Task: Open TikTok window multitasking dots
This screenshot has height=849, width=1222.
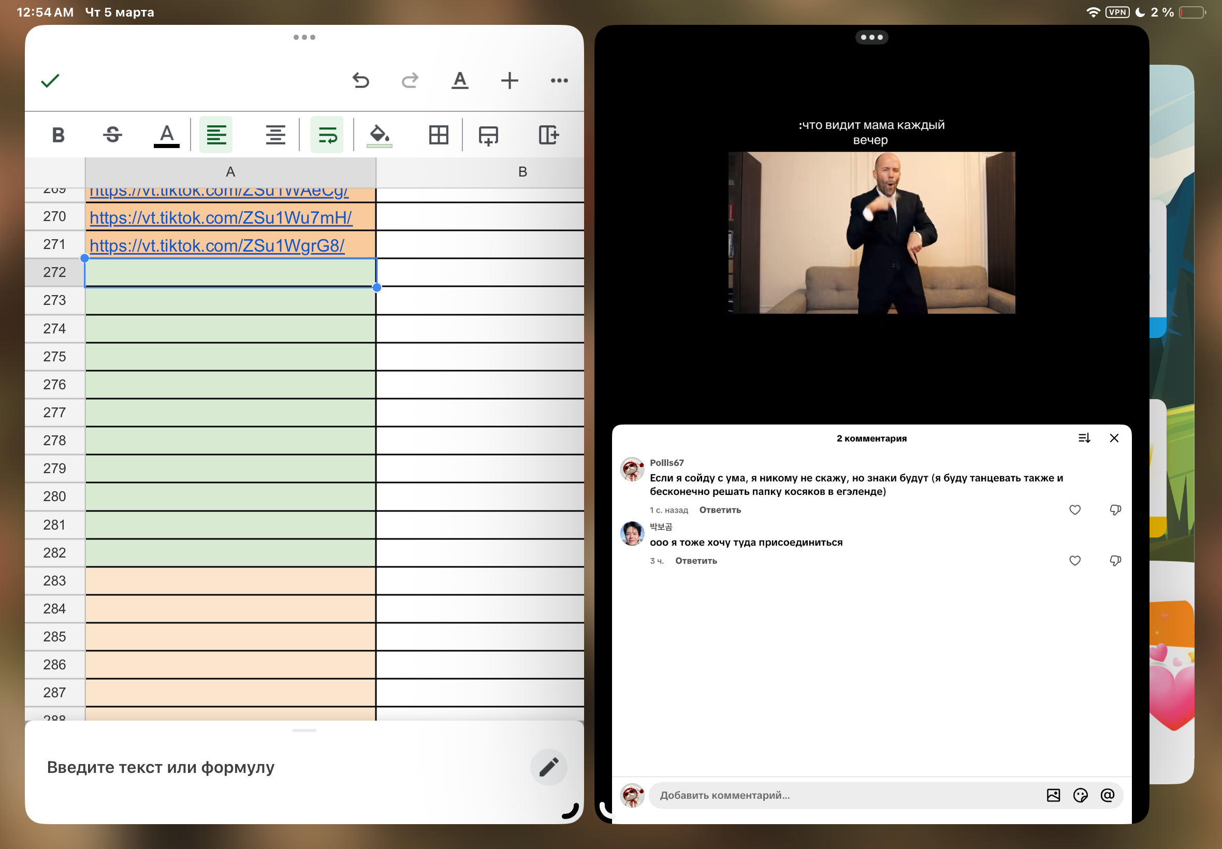Action: [871, 37]
